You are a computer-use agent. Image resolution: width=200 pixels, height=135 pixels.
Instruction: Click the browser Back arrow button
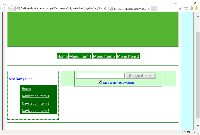tap(5, 8)
